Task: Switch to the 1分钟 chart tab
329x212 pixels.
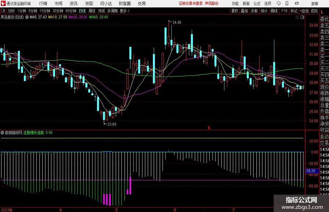Action: click(21, 11)
